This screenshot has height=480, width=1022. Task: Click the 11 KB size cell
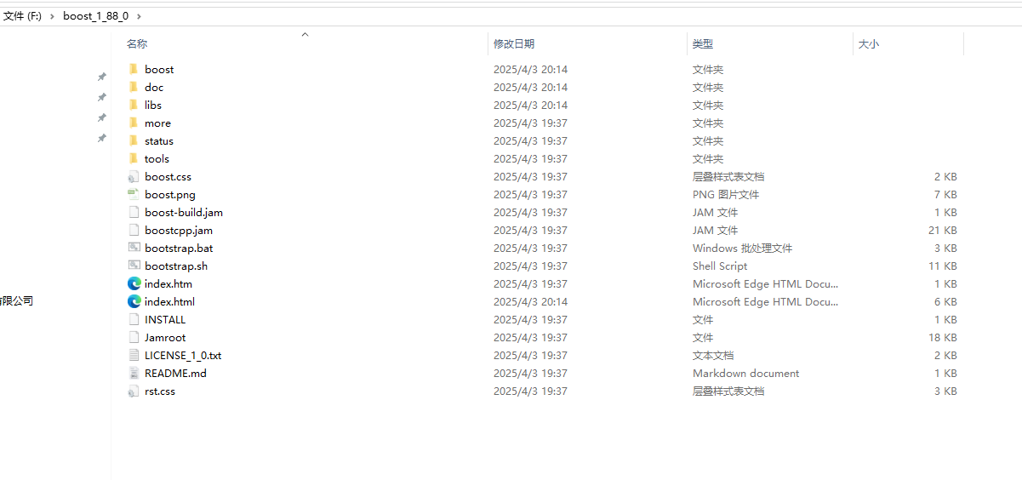942,266
